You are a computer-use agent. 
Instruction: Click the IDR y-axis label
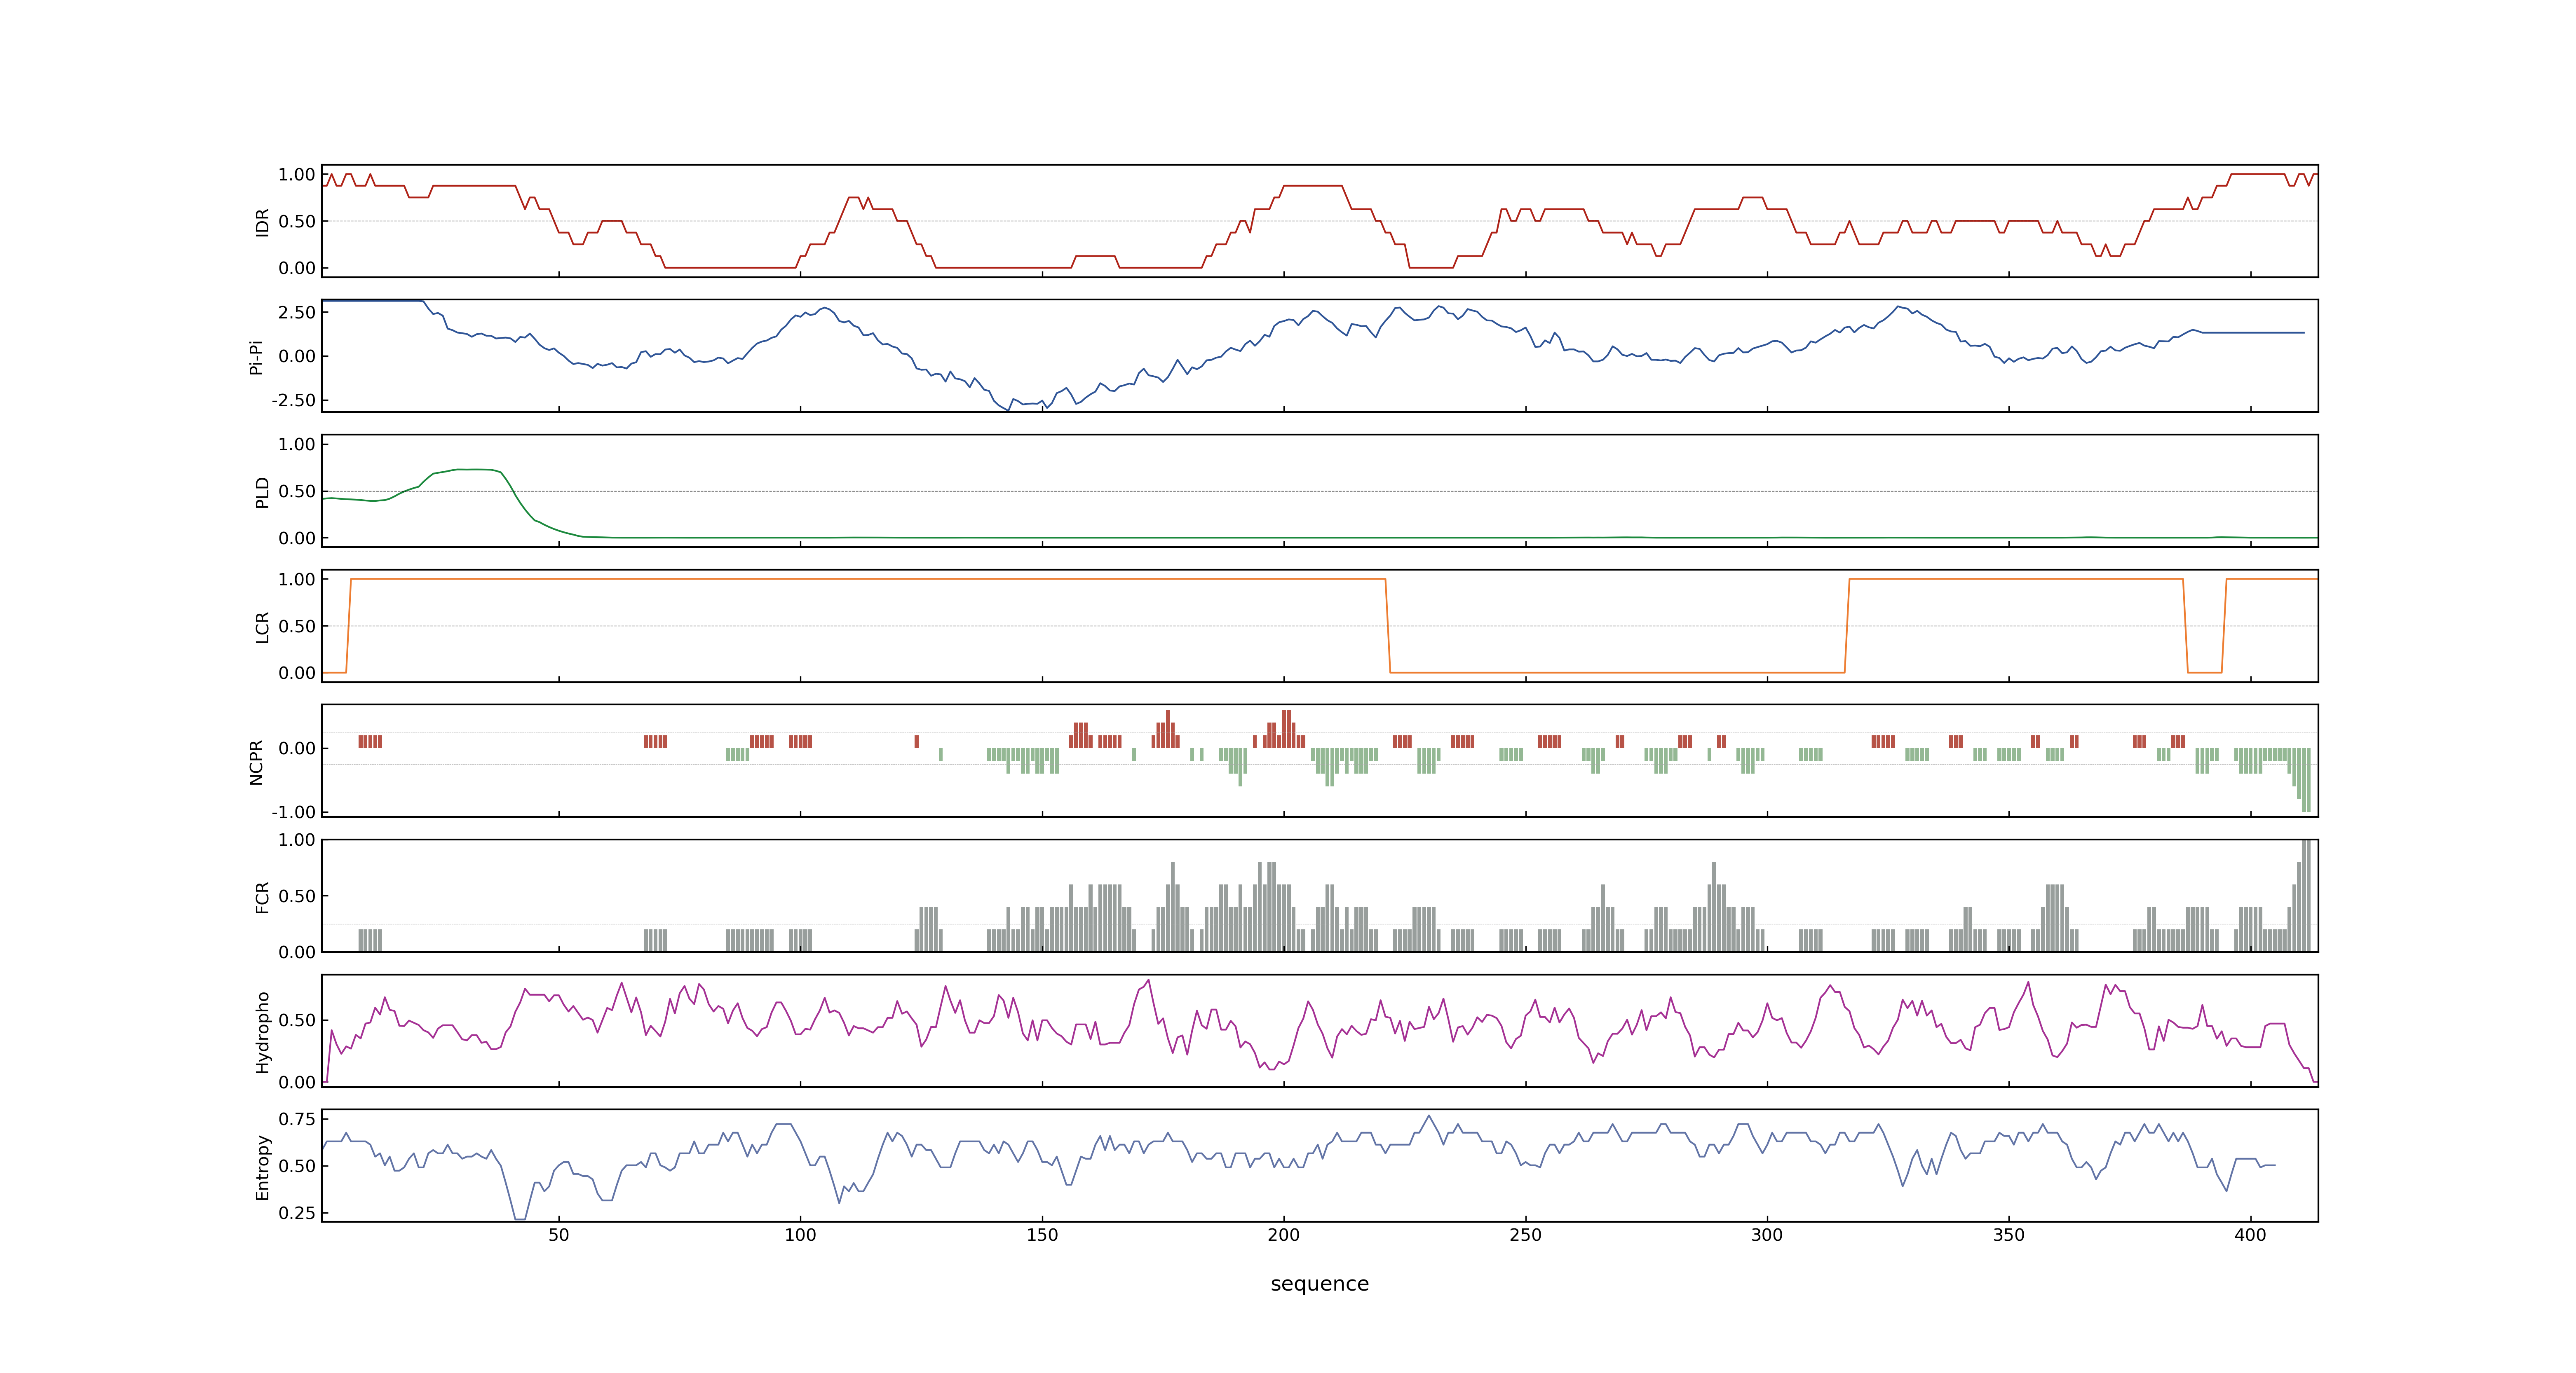(262, 222)
